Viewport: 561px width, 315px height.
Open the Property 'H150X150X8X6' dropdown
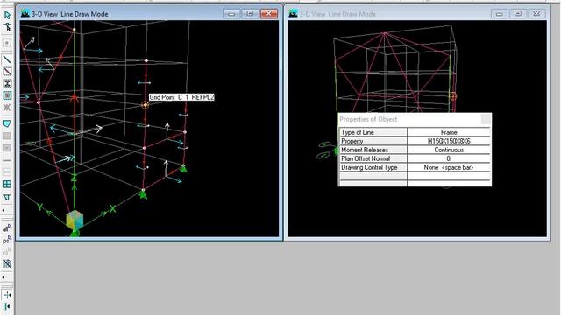(x=449, y=141)
